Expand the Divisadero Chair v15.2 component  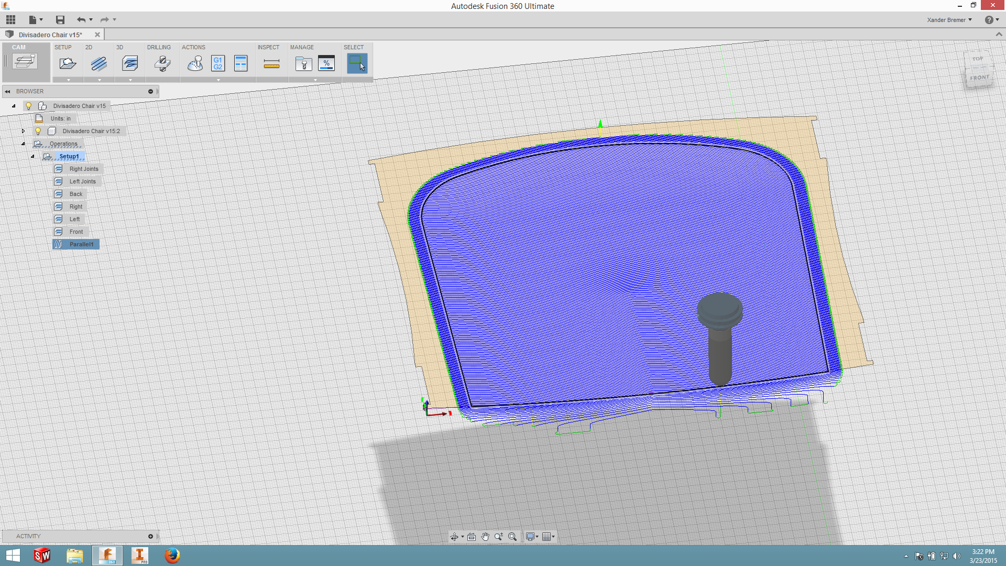[23, 130]
